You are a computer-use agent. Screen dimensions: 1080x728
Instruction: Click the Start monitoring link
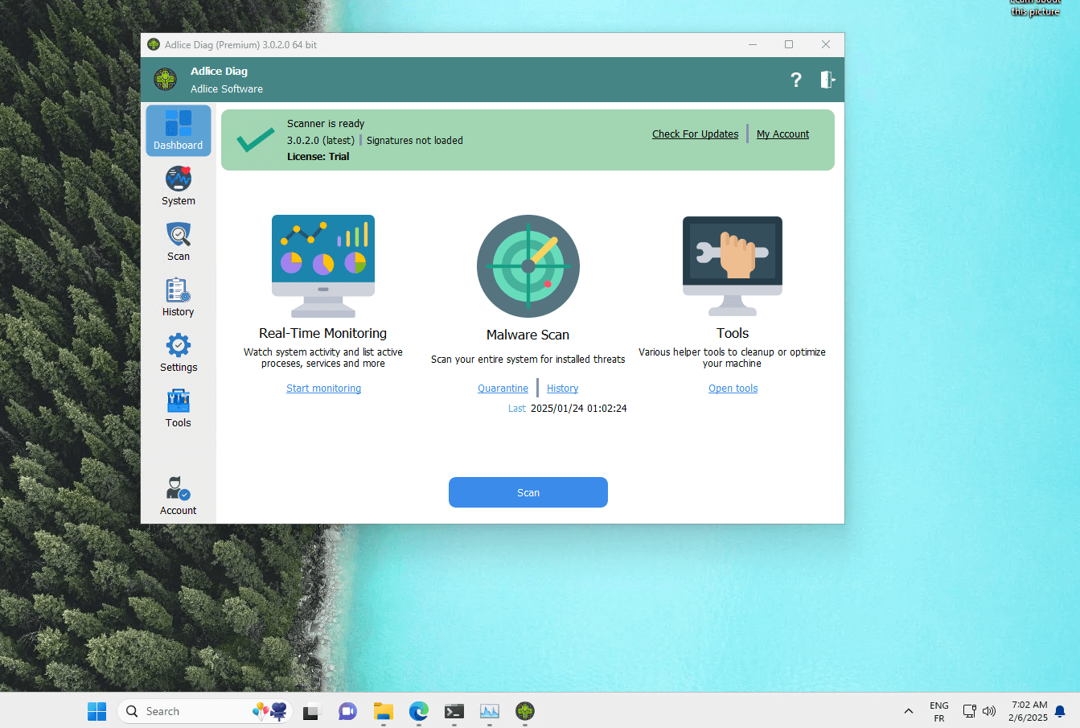click(323, 389)
